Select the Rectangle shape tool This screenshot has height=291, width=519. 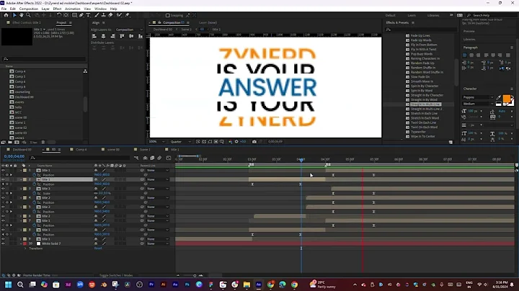74,15
